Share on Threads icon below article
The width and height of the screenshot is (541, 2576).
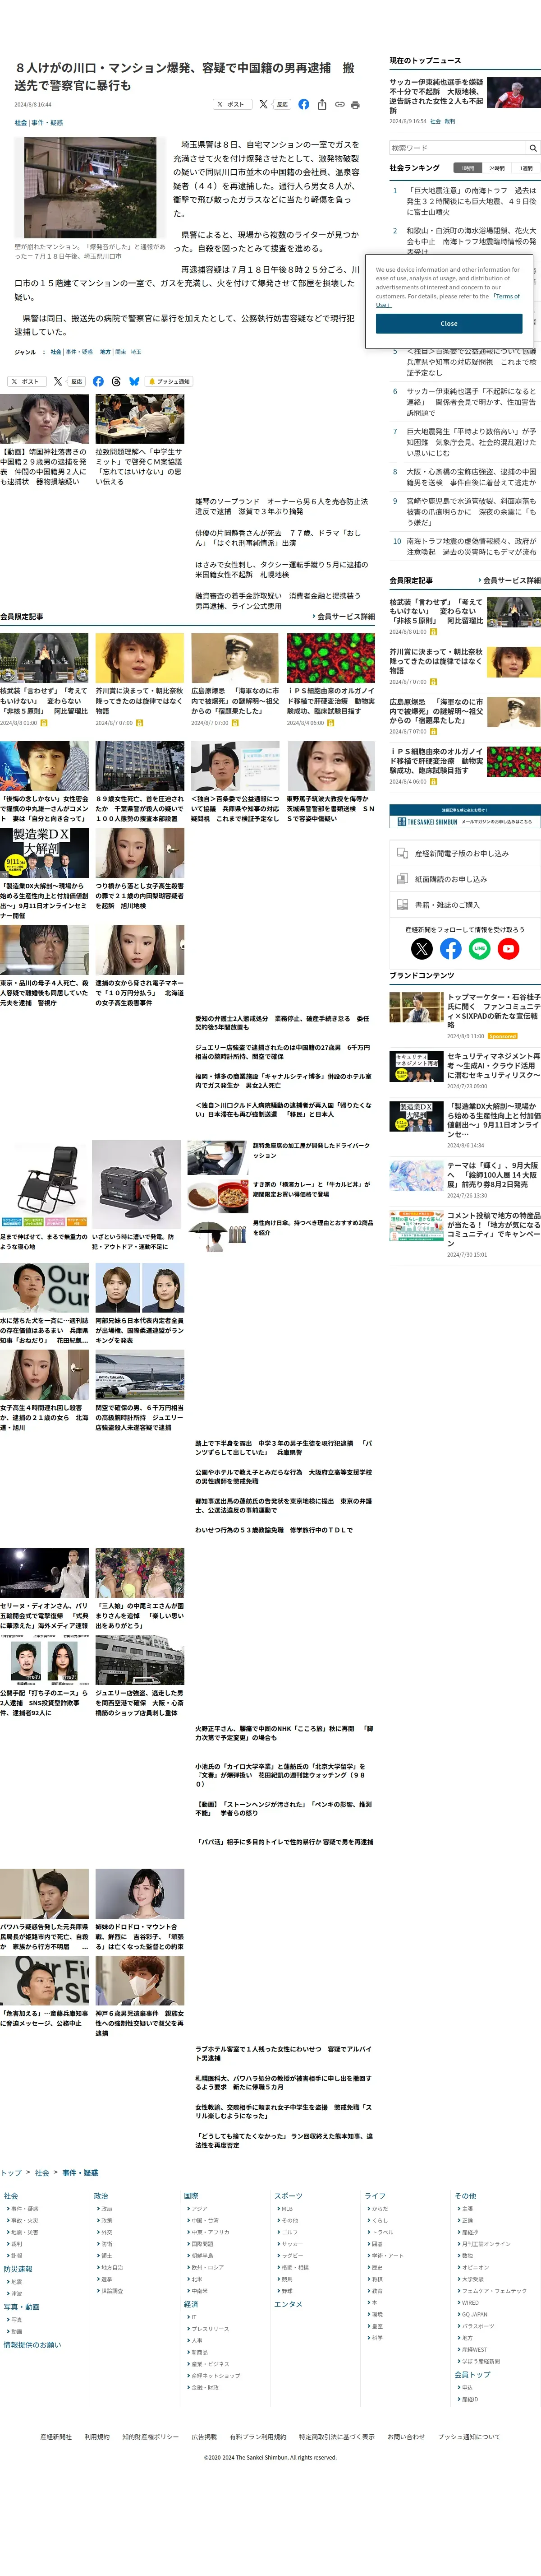point(116,381)
